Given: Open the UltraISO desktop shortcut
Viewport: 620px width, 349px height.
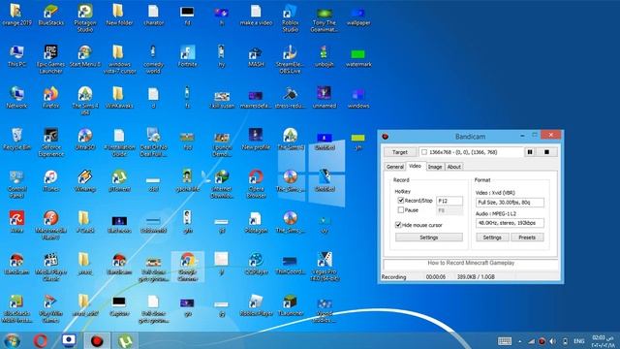Looking at the screenshot, I should pos(85,140).
